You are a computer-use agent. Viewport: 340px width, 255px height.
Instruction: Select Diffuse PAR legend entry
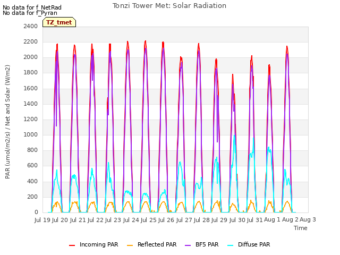click(x=249, y=244)
